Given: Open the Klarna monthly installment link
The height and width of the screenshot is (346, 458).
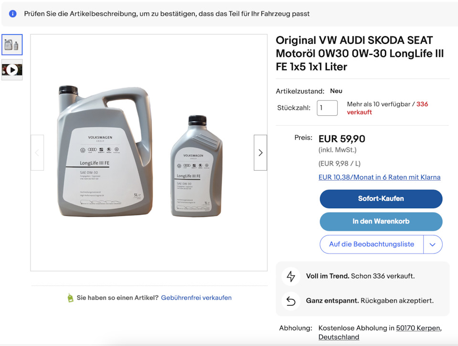Looking at the screenshot, I should point(379,177).
